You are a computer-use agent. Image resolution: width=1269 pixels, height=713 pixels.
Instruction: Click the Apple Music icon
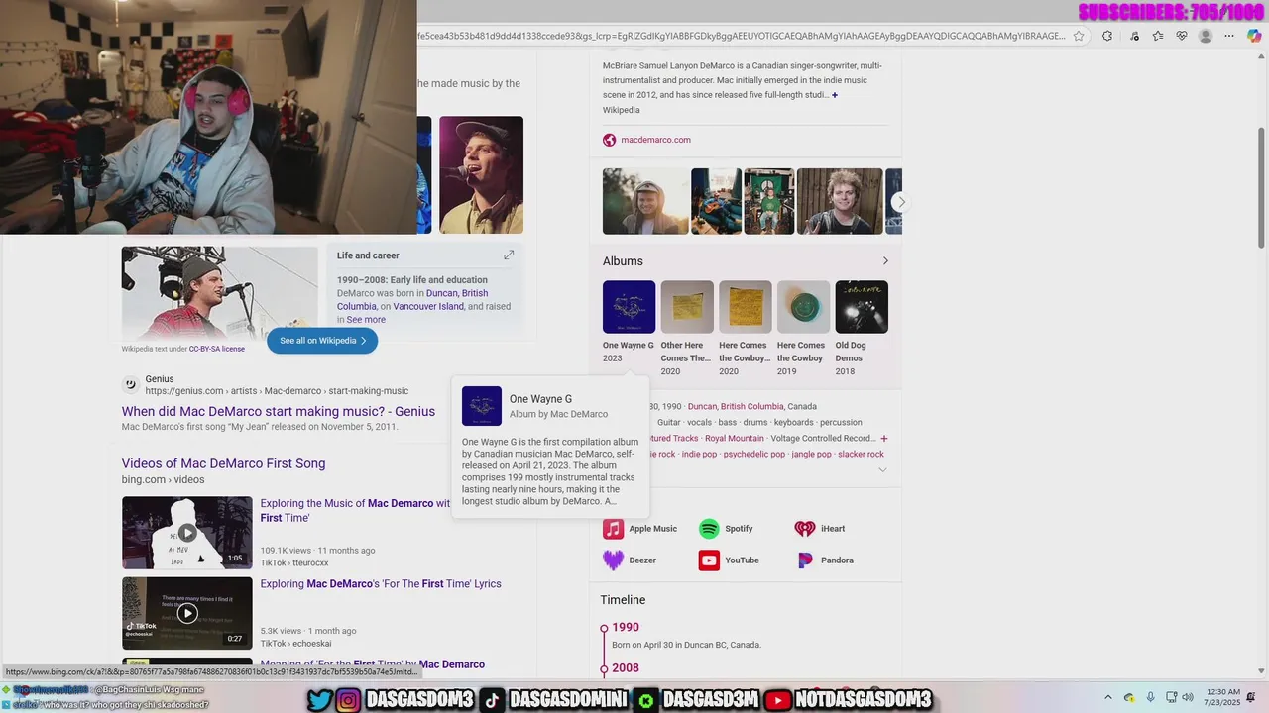point(614,529)
